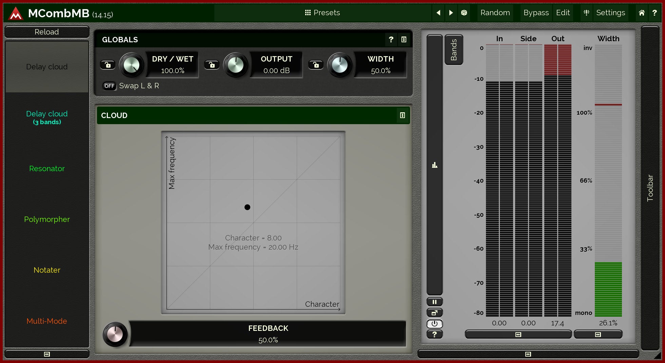665x363 pixels.
Task: Click the Reload button
Action: pos(47,32)
